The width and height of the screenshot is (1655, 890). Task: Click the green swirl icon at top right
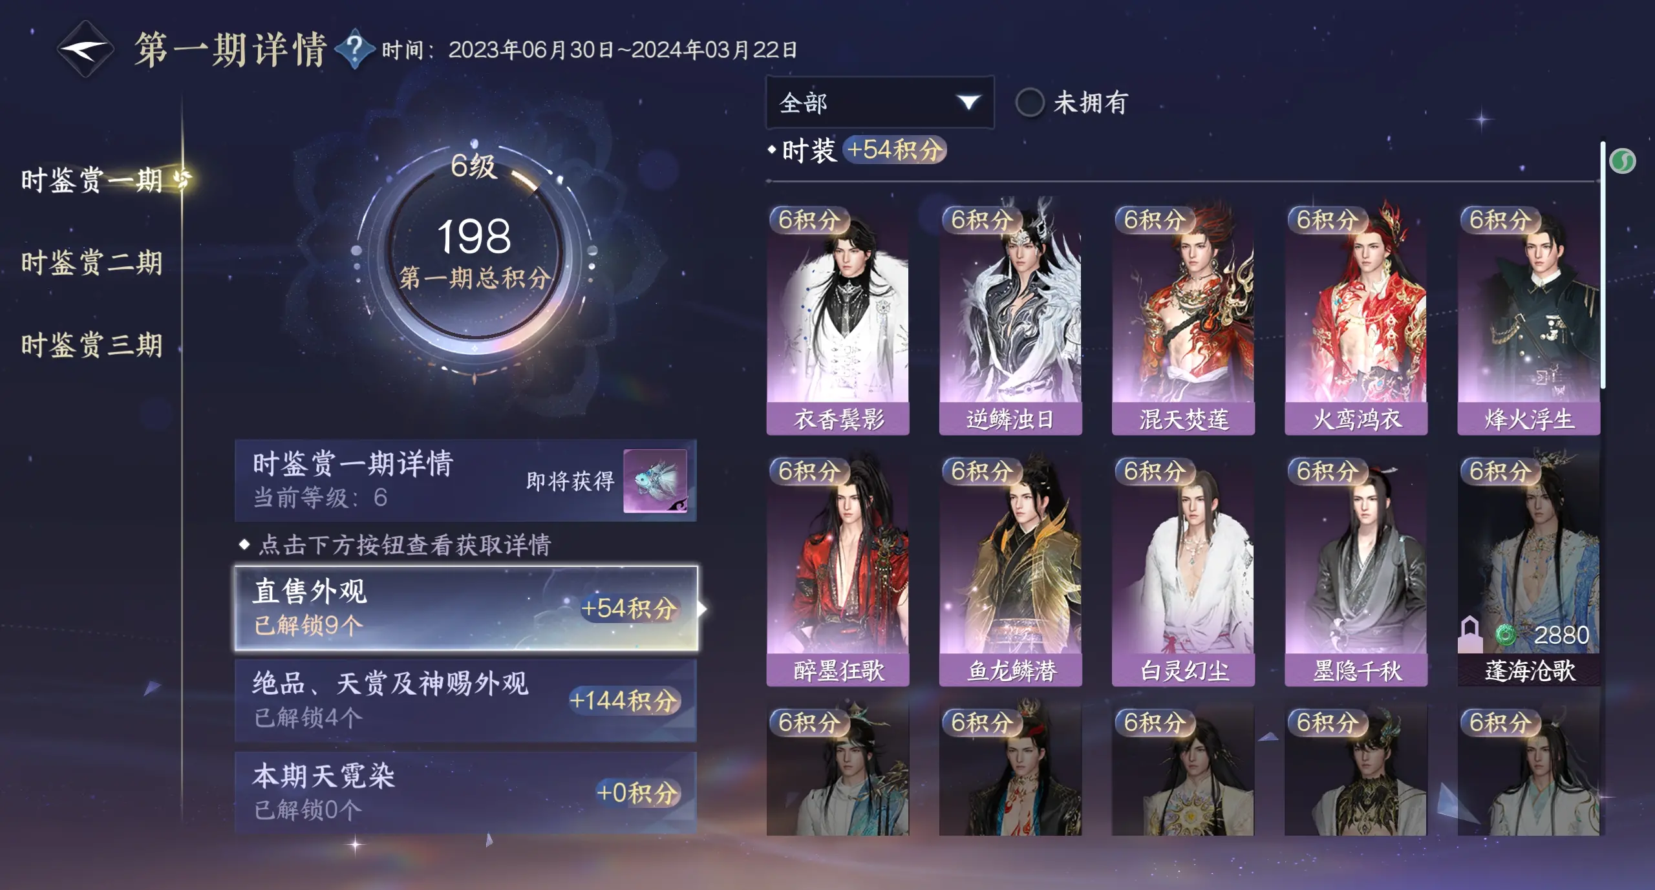coord(1623,161)
